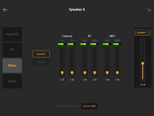The height and width of the screenshot is (116, 154).
Task: Click the BT Right fader knob
Action: (x=94, y=73)
